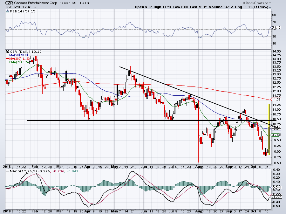Click the 12.00 price axis label
This screenshot has width=286, height=214.
pos(276,91)
